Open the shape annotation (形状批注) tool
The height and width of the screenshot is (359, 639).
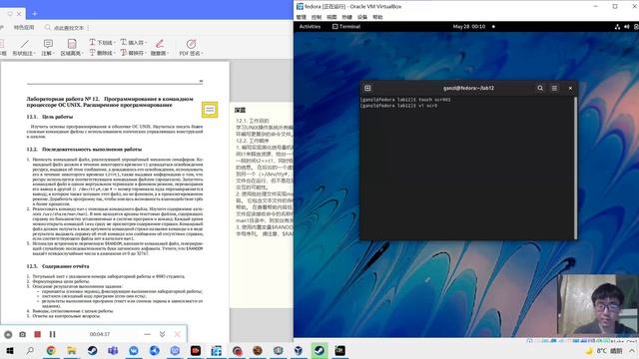[x=24, y=47]
